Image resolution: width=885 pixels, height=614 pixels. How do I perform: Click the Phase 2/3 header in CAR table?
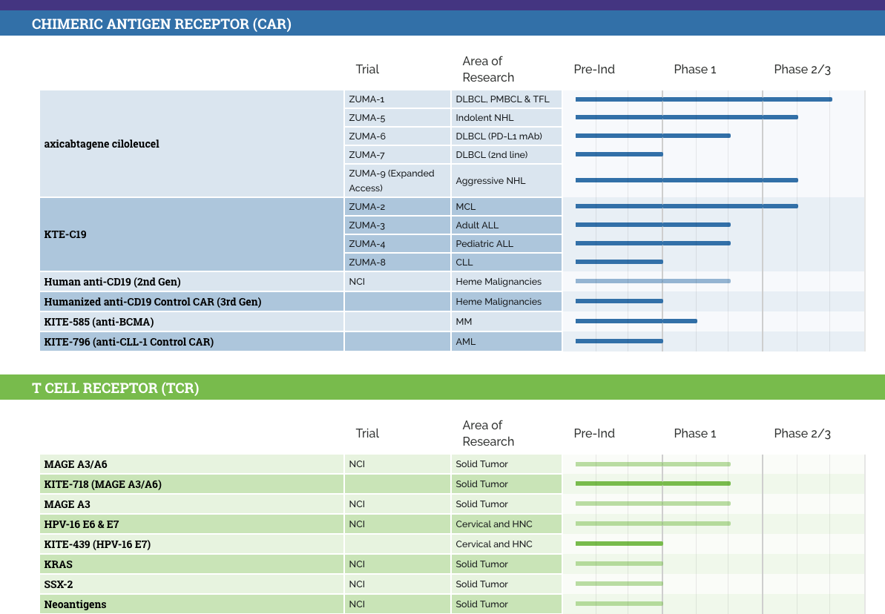point(802,70)
